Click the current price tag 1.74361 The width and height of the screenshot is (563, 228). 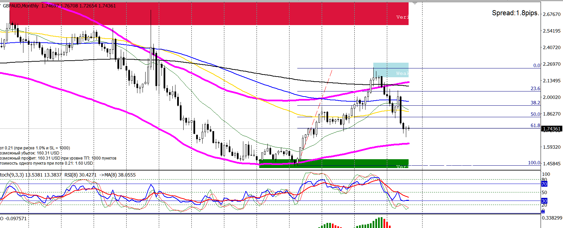coord(552,129)
